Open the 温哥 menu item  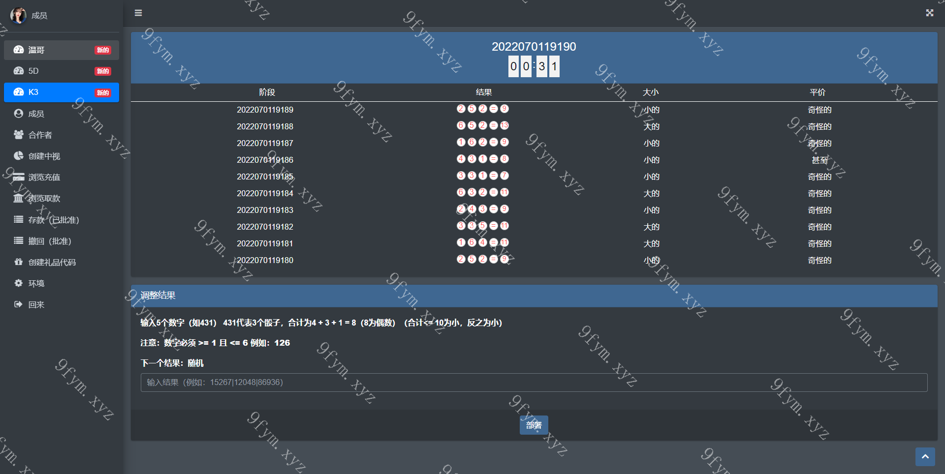pyautogui.click(x=62, y=50)
